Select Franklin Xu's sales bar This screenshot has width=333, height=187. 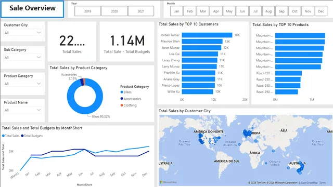(x=199, y=73)
